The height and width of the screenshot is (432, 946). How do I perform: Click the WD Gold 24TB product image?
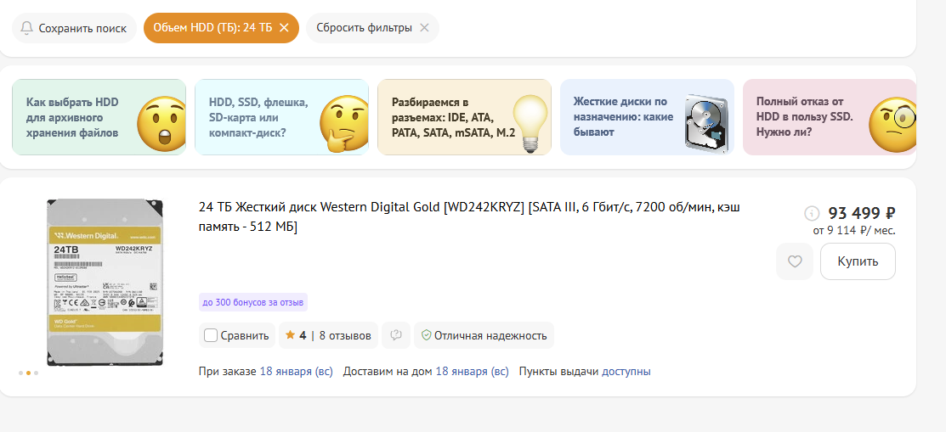point(104,281)
